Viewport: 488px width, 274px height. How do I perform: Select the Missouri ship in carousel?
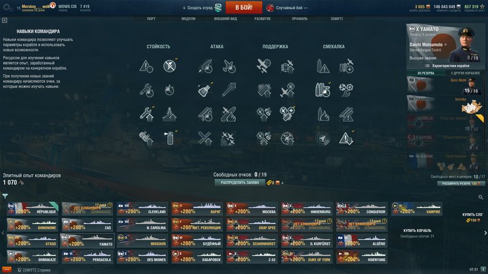pyautogui.click(x=142, y=241)
